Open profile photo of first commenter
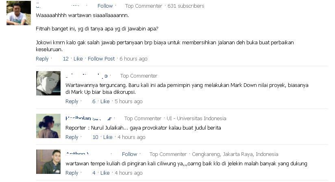The image size is (335, 182). (19, 13)
